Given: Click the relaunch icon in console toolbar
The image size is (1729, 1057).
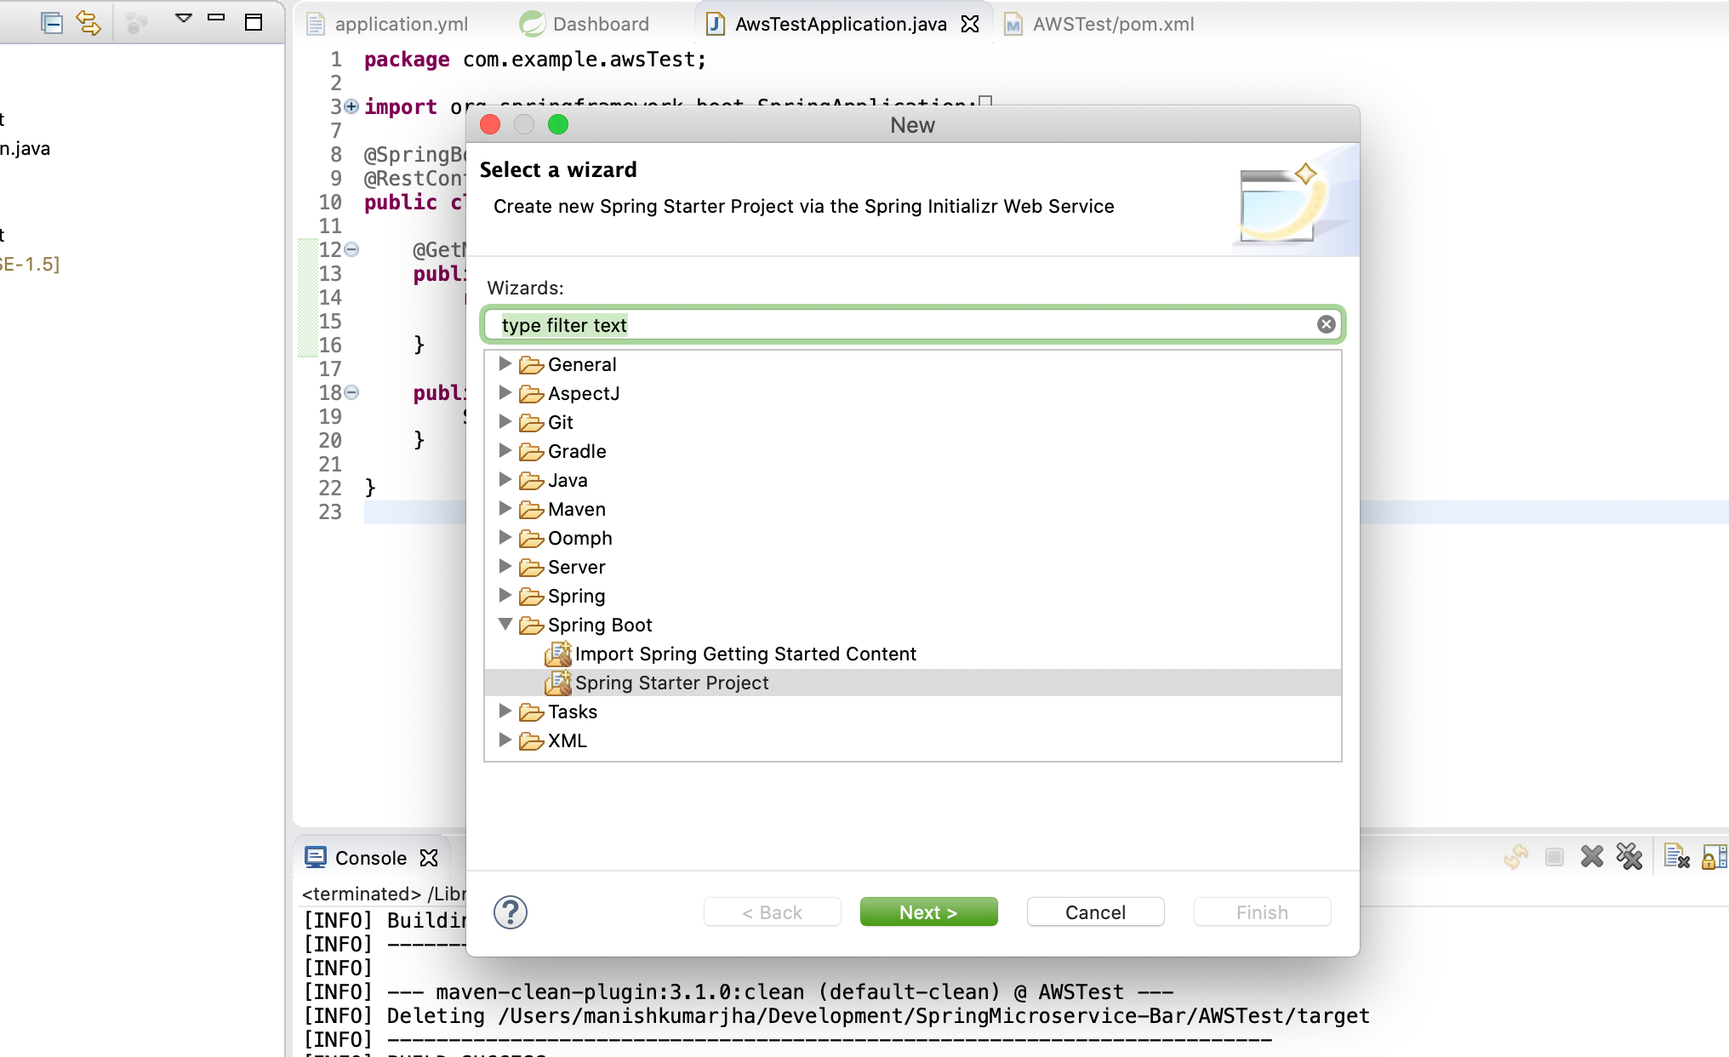Looking at the screenshot, I should pyautogui.click(x=1516, y=856).
